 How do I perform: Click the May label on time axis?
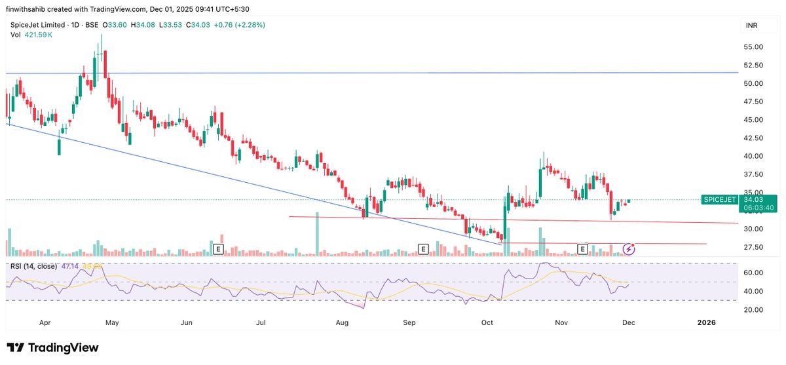coord(112,323)
